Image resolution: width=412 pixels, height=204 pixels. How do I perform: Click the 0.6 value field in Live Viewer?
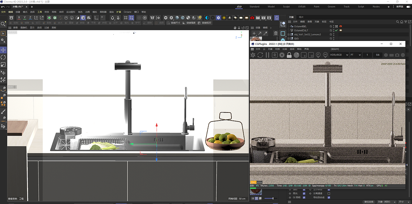378,55
